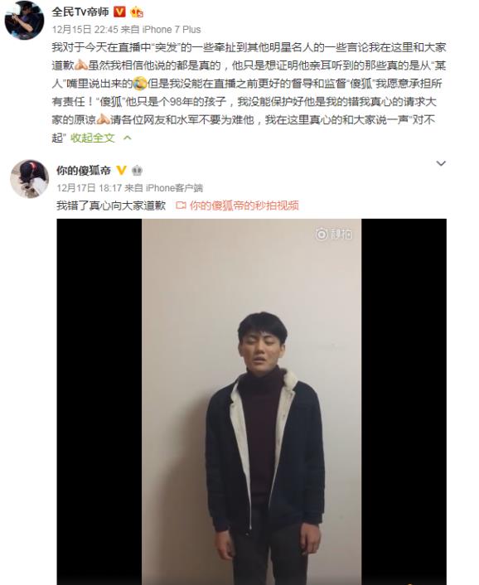Screen dimensions: 479x585
Task: Click the upward chevron next to 收起全文
Action: [x=128, y=138]
